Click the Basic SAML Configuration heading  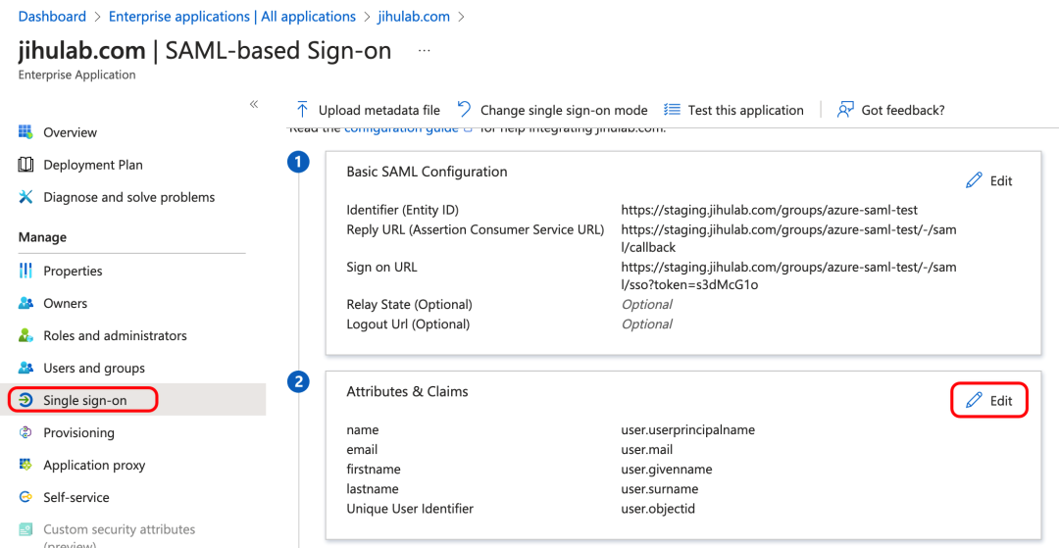click(427, 172)
